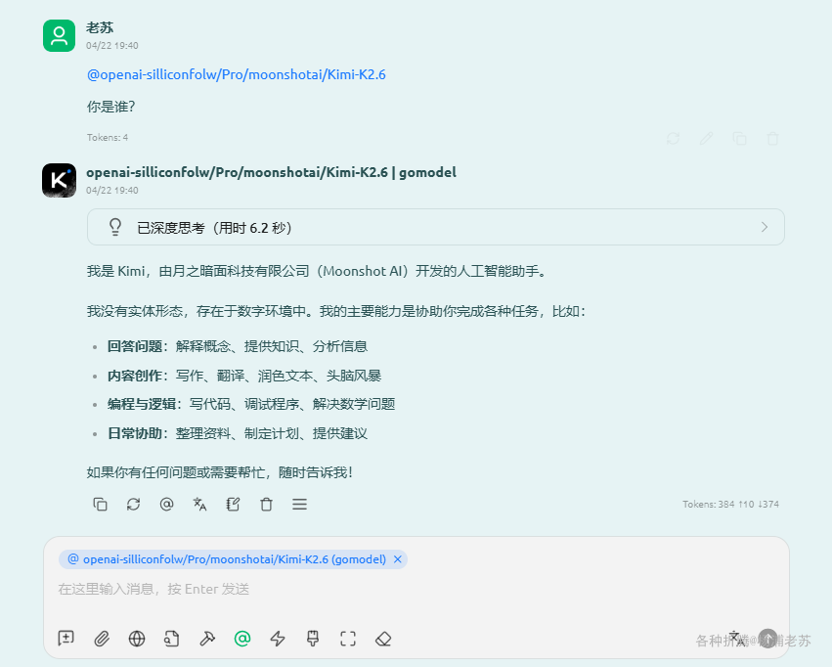832x667 pixels.
Task: Click the green @ model mention icon
Action: [242, 639]
